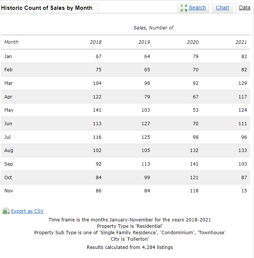Select the Jan row label
Screen dimensions: 254x258
[x=8, y=57]
